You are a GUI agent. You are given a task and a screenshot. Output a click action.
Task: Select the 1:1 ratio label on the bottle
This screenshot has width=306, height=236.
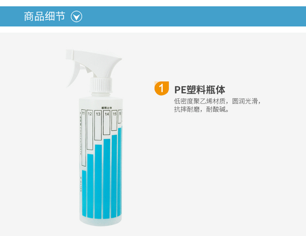click(x=83, y=113)
